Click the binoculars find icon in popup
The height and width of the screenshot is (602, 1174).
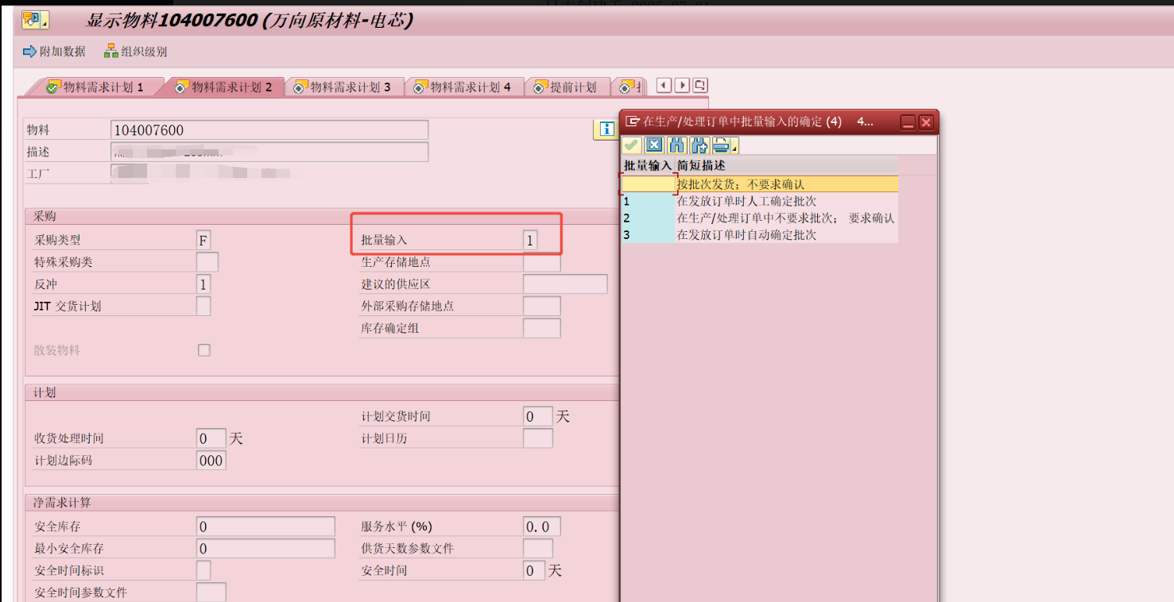[676, 145]
